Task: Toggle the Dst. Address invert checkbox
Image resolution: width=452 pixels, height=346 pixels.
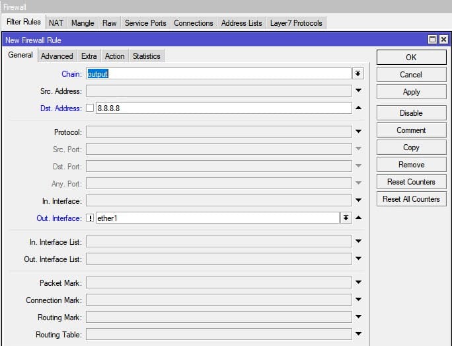Action: pyautogui.click(x=90, y=108)
